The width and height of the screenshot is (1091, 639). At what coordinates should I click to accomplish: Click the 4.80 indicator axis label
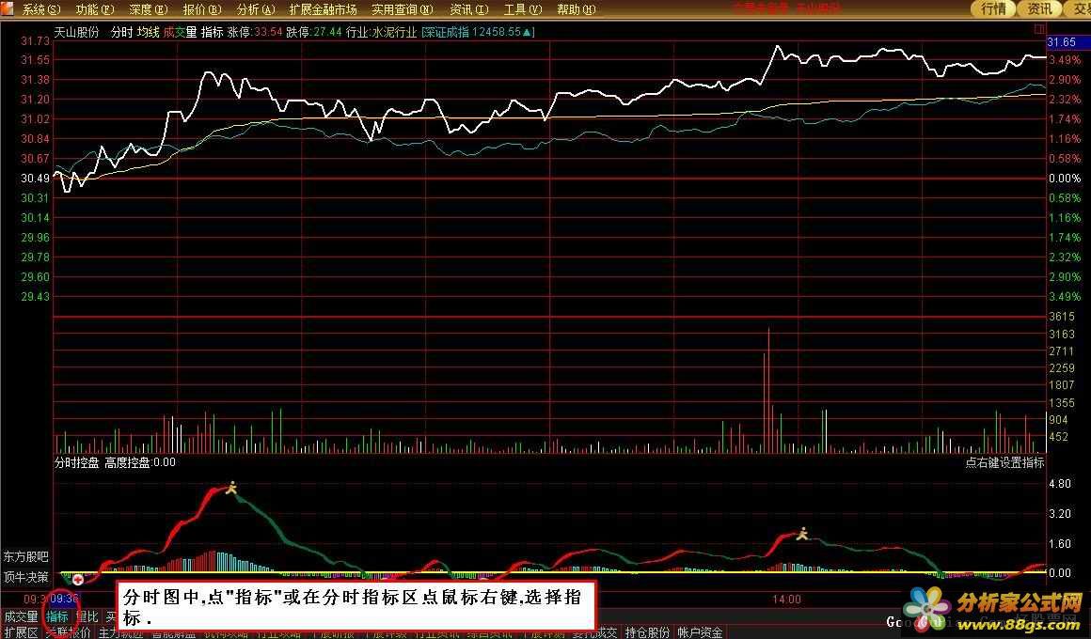coord(1060,484)
